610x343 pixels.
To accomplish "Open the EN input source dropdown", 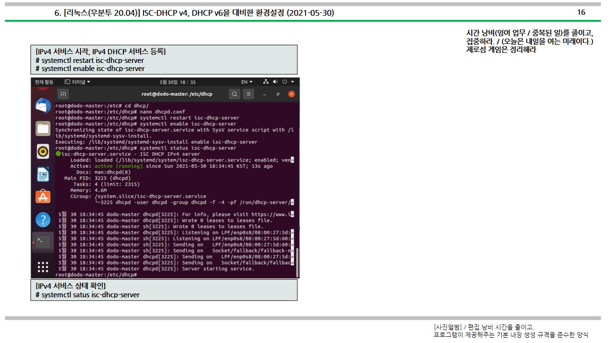I will [x=247, y=82].
